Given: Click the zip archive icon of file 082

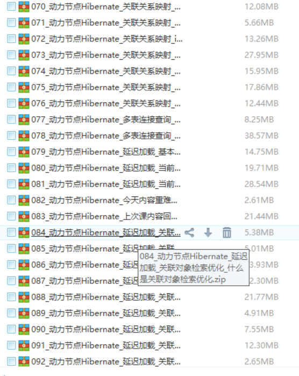Looking at the screenshot, I should coord(24,200).
